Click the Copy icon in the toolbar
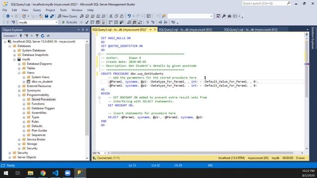This screenshot has height=178, width=317. (116, 16)
